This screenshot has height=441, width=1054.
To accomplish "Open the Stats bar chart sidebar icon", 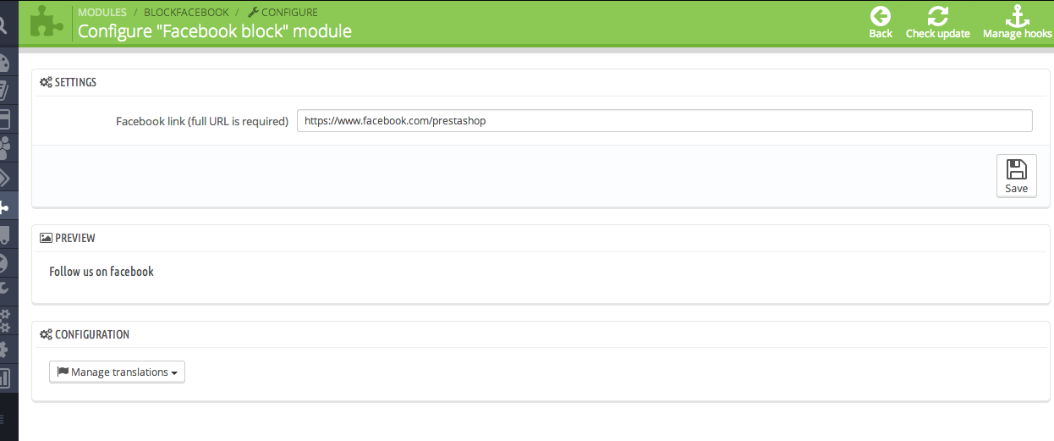I will [x=4, y=378].
